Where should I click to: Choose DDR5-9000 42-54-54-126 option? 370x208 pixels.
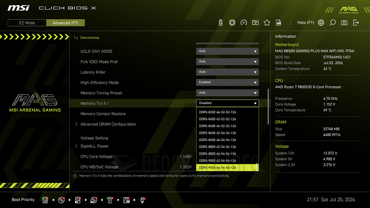click(227, 161)
